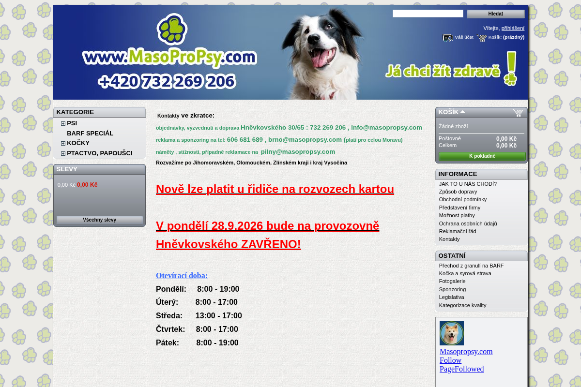Screen dimensions: 581x387
Task: Open Kategorizace kvality link
Action: (x=462, y=305)
